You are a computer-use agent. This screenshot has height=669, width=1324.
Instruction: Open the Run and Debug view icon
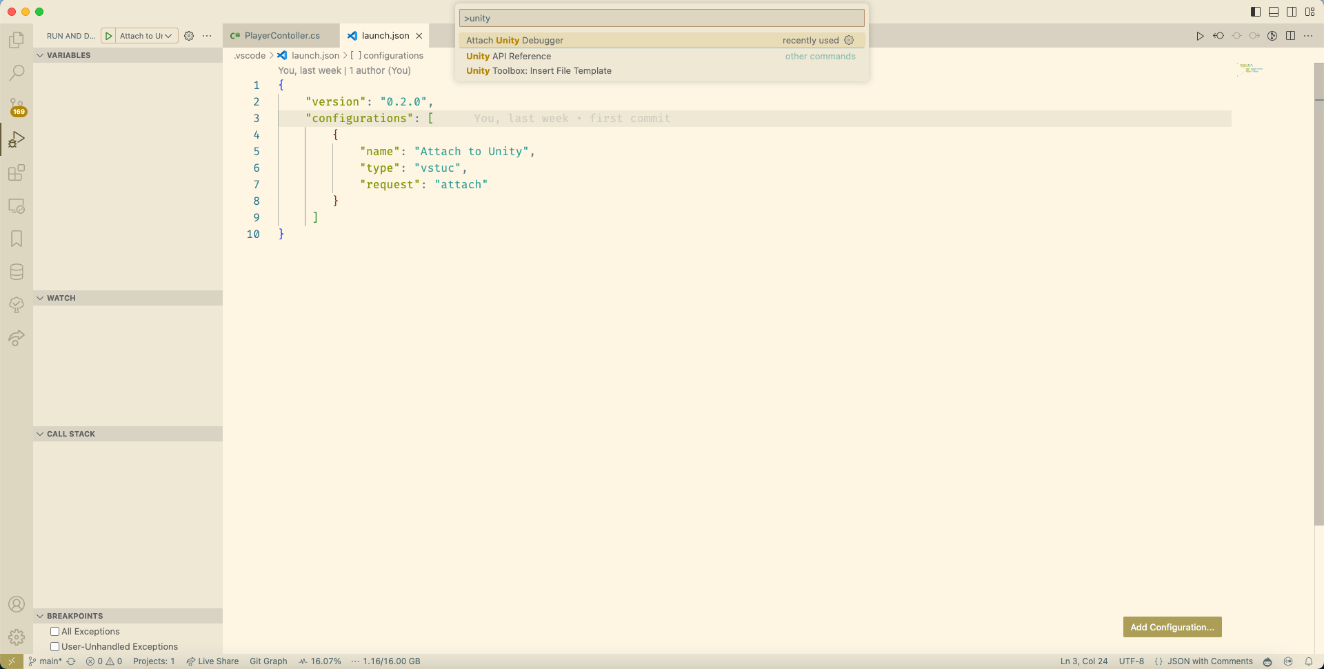[17, 139]
